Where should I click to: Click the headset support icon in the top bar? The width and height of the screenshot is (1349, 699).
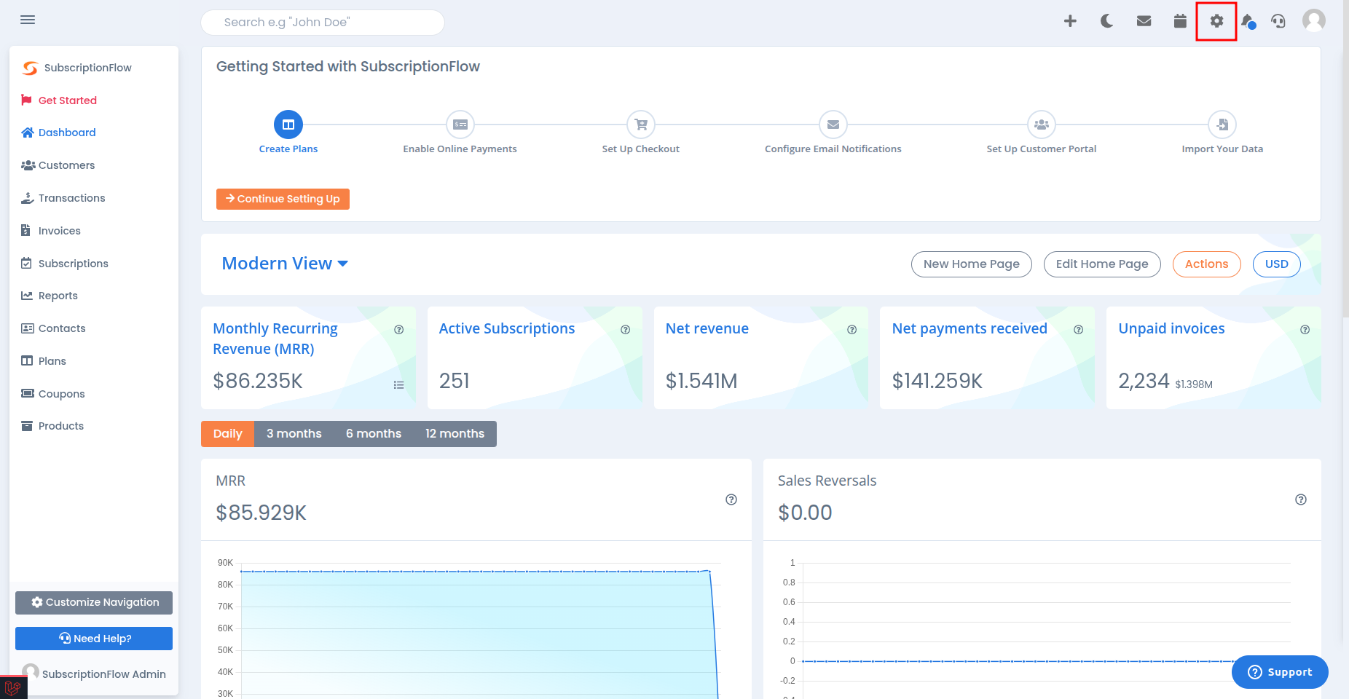pos(1278,20)
